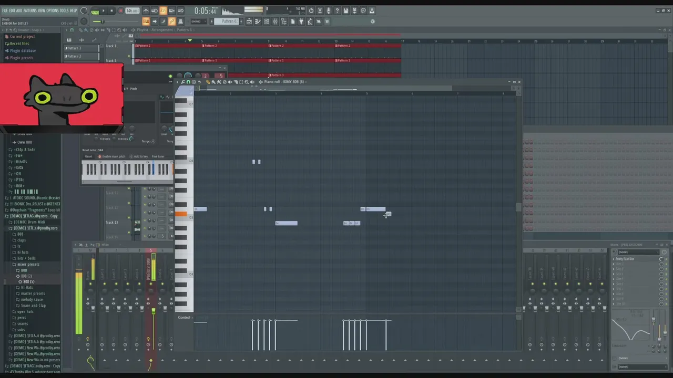
Task: Click the playback speaker tool in piano roll
Action: pyautogui.click(x=252, y=82)
